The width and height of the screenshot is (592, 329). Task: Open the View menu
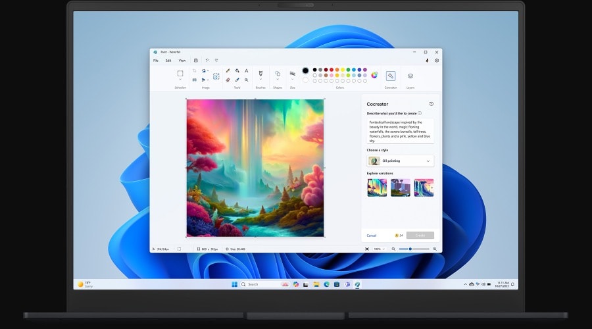182,61
